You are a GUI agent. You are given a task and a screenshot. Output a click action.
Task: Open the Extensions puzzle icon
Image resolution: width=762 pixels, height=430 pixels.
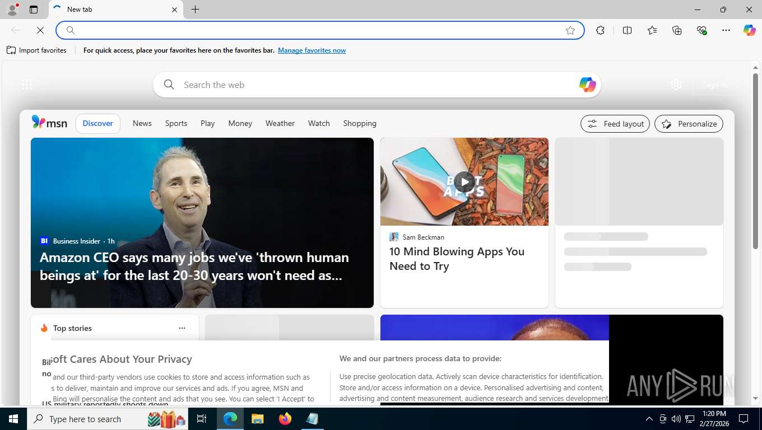coord(601,30)
